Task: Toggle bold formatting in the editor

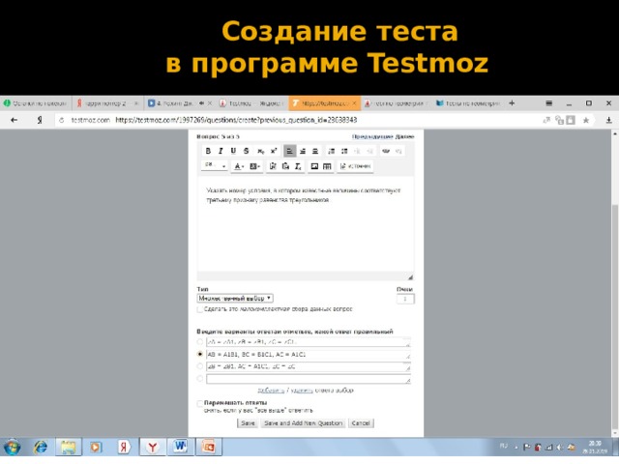Action: coord(208,151)
